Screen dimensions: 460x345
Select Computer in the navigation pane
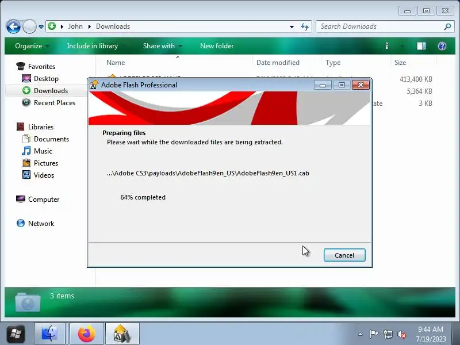point(44,199)
